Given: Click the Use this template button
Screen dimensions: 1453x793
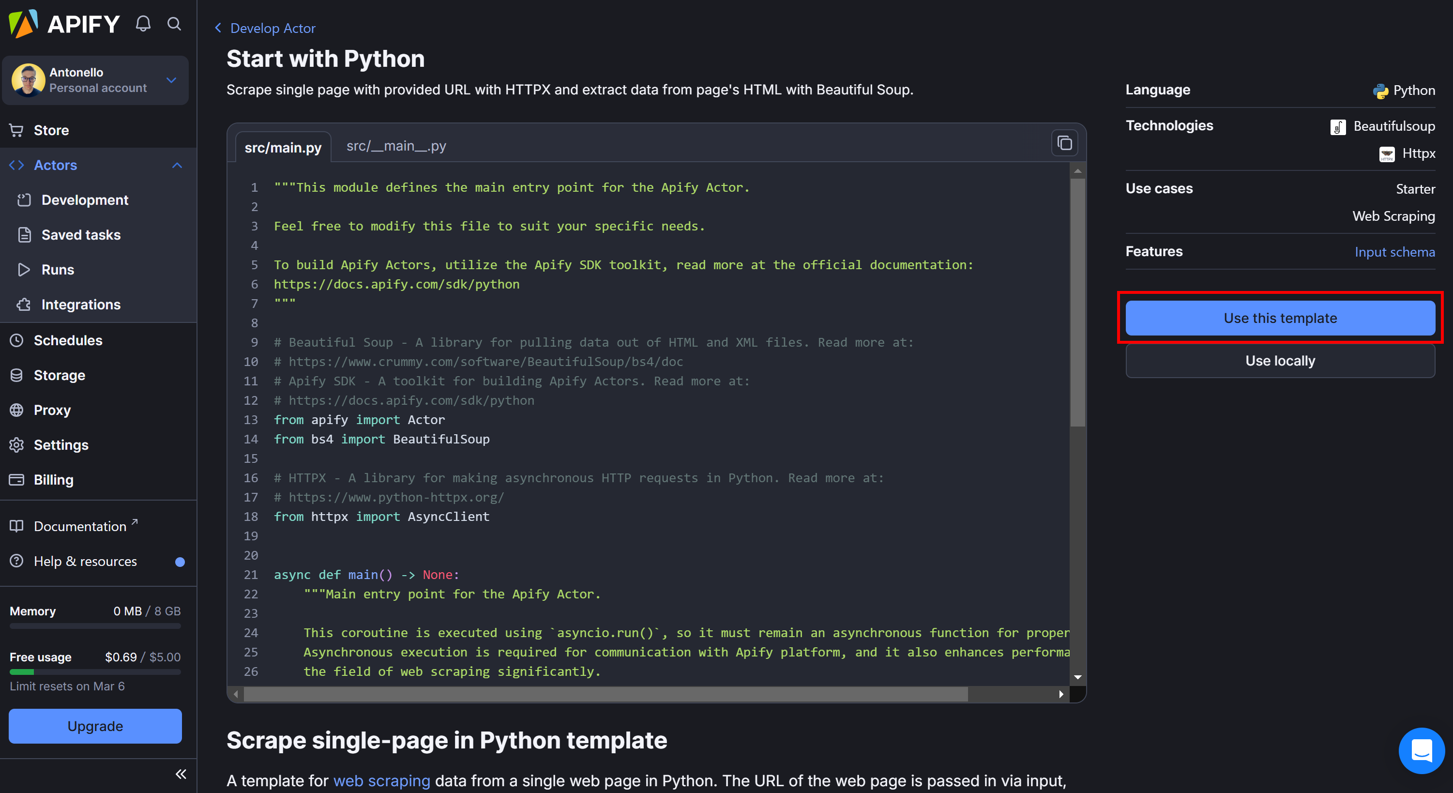Looking at the screenshot, I should [x=1279, y=318].
